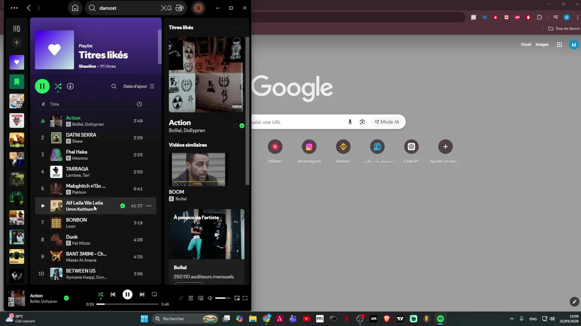Open the BOOM similar video thumbnail
The height and width of the screenshot is (326, 581).
click(x=198, y=169)
